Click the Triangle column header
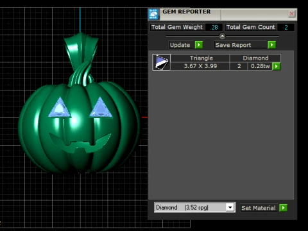Screen dimensions: 308x231 [x=200, y=58]
